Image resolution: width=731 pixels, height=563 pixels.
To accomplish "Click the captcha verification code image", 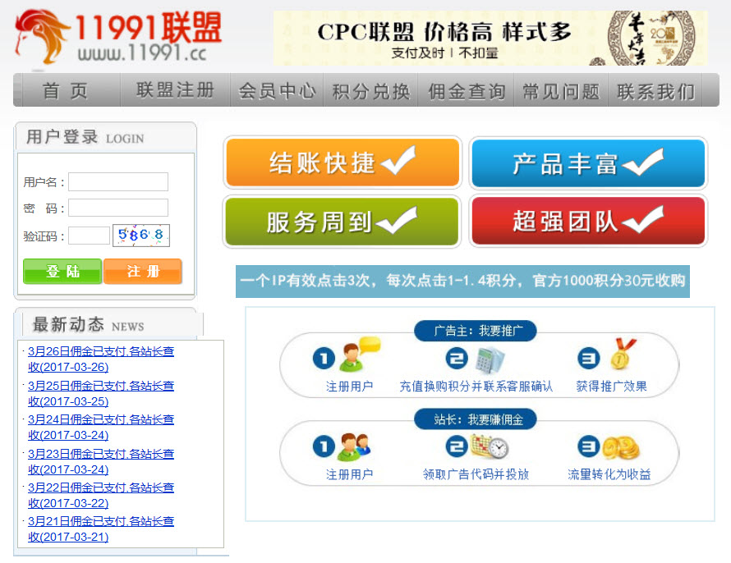I will click(141, 236).
